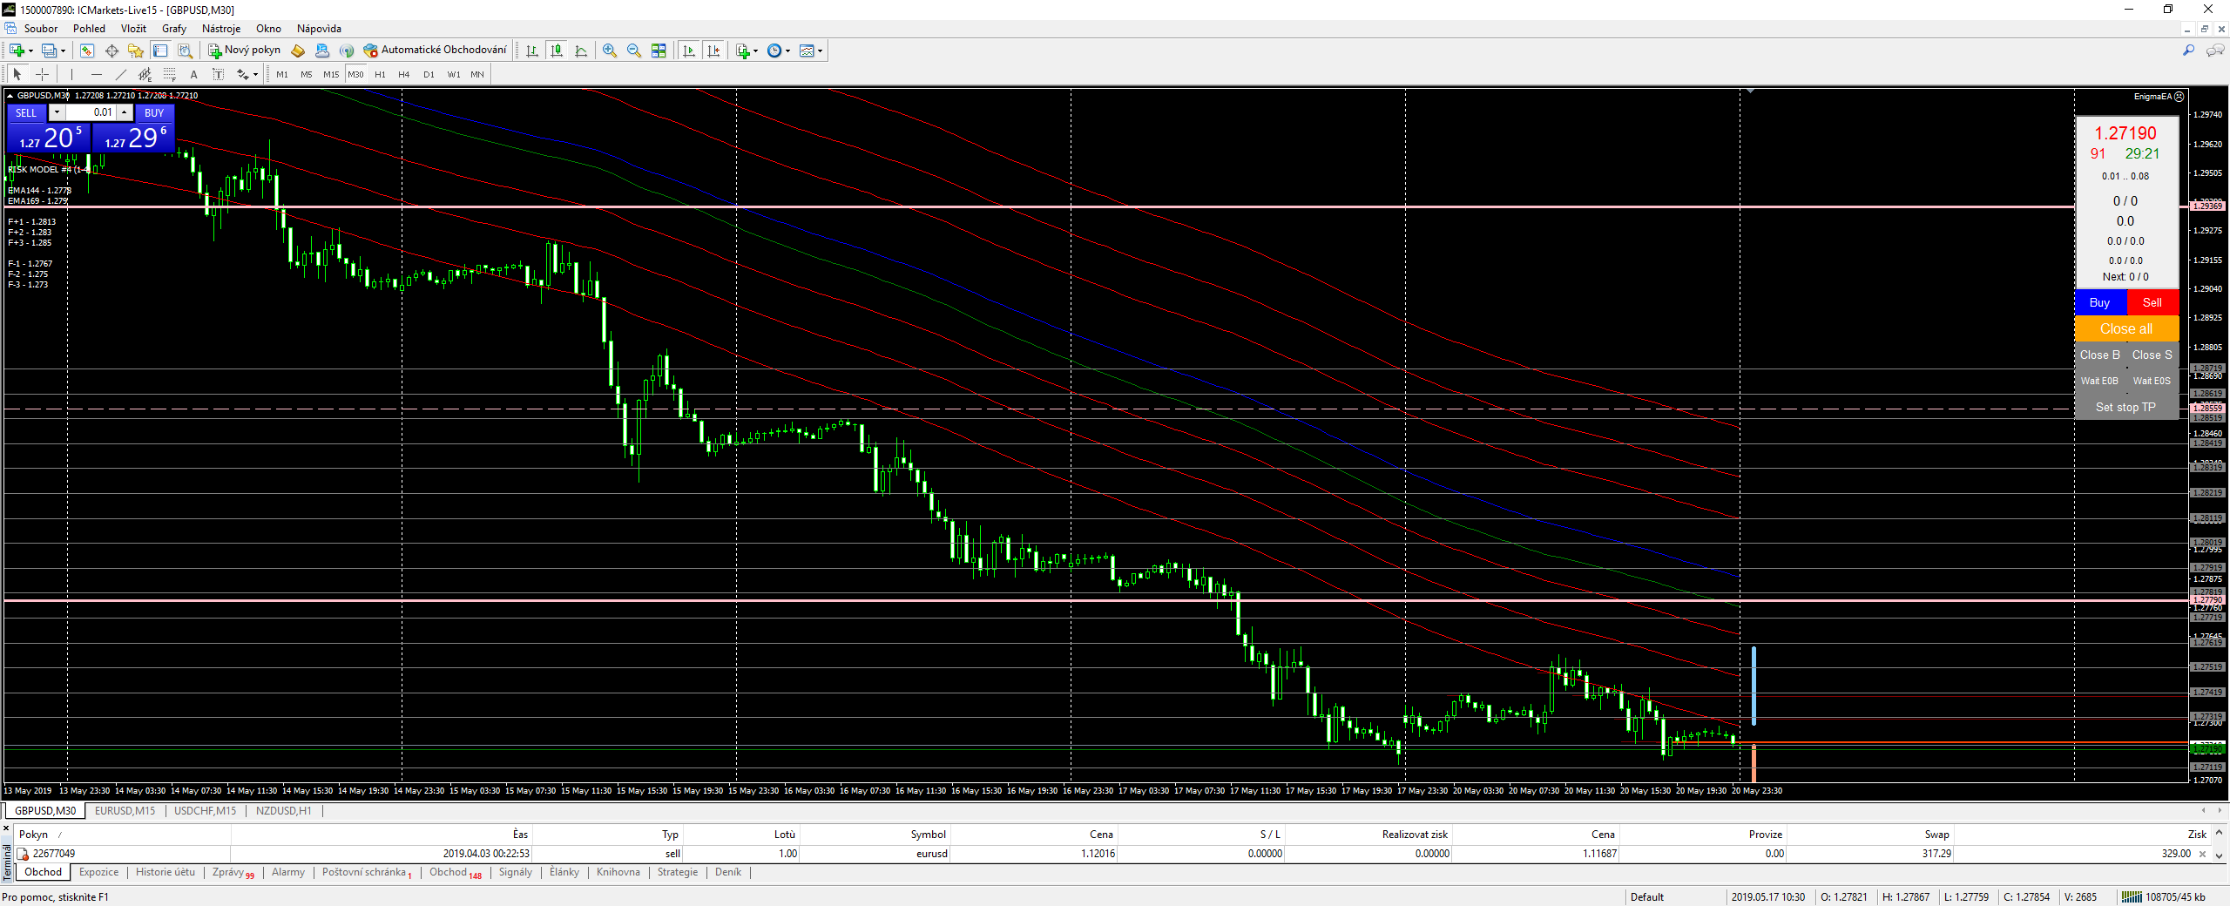Open the Market Watch window icon
Image resolution: width=2230 pixels, height=906 pixels.
coord(87,51)
